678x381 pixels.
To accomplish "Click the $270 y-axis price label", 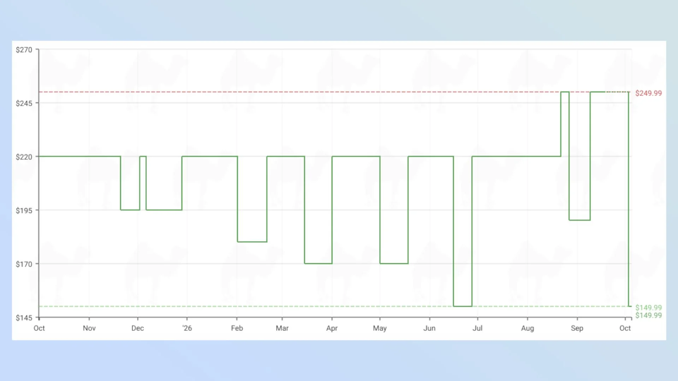I will (x=24, y=50).
